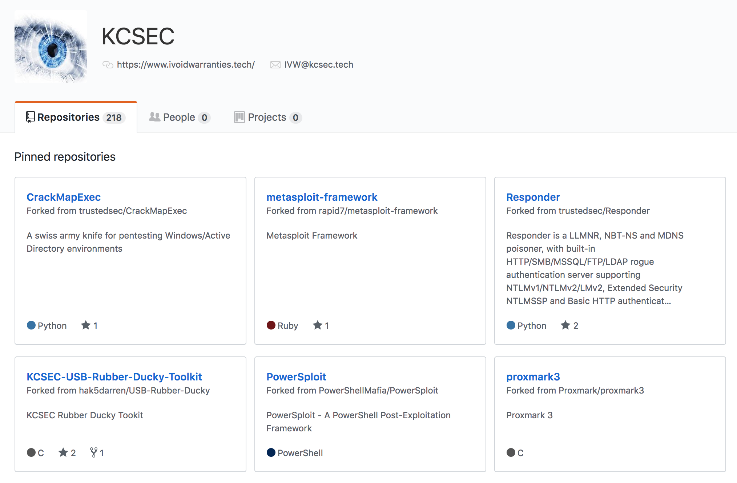Email IVW@kcsec.tech address link

click(319, 65)
